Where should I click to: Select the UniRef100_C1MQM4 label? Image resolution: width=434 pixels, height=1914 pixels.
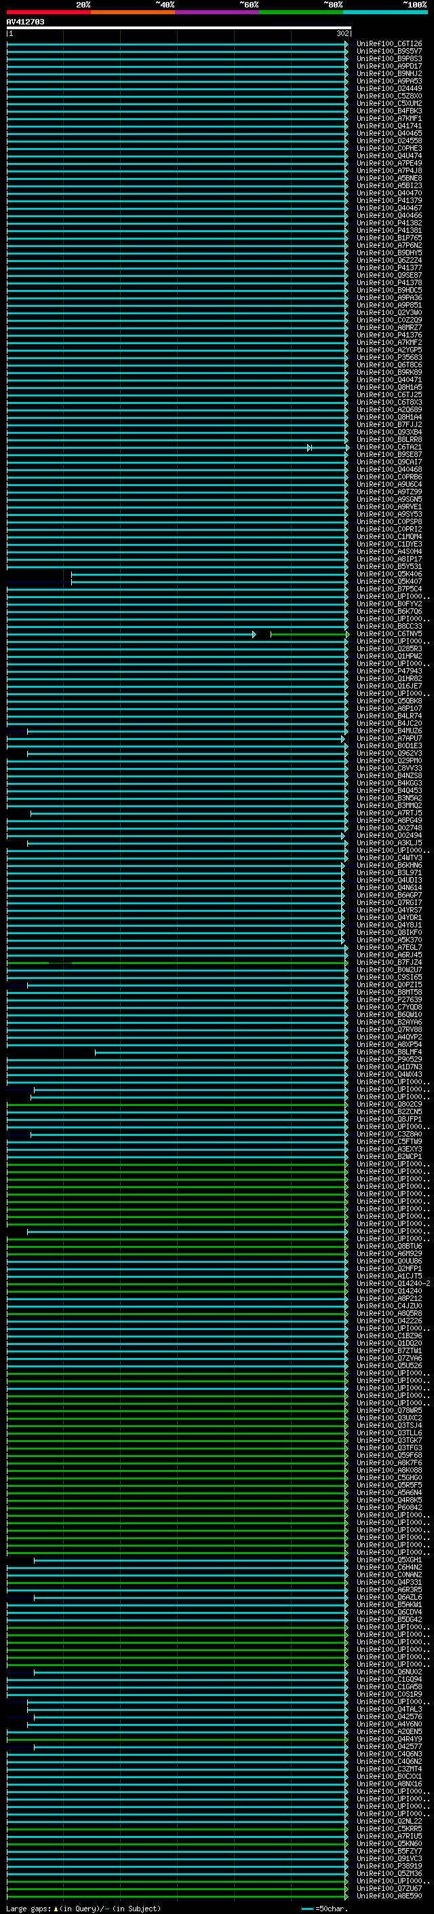(x=389, y=536)
